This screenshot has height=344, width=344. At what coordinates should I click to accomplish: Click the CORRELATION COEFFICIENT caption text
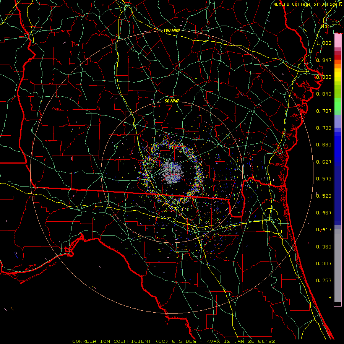click(112, 341)
